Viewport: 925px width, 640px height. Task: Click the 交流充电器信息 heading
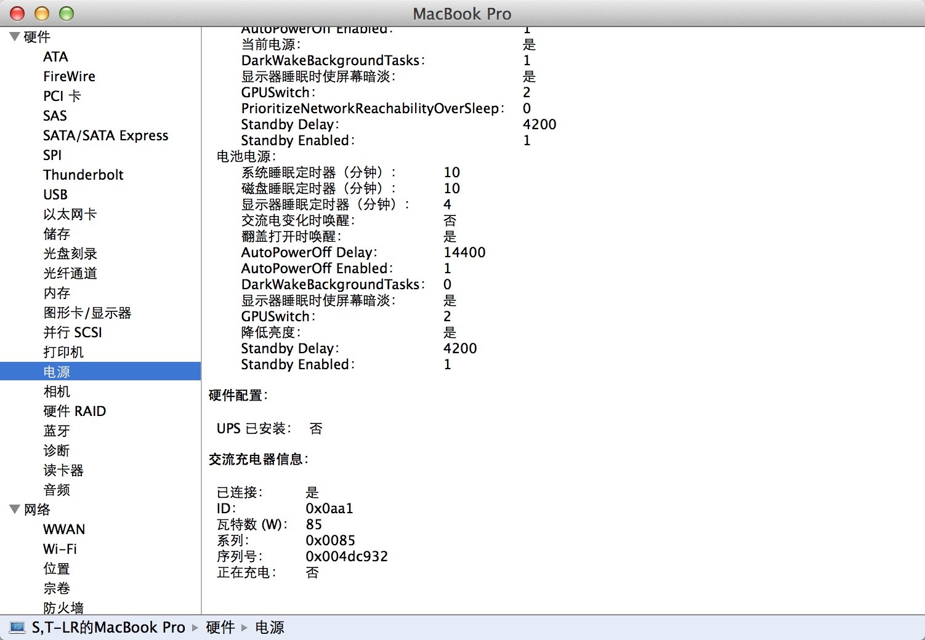pos(259,459)
